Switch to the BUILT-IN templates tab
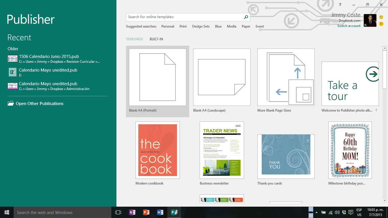The height and width of the screenshot is (218, 388). coord(156,39)
